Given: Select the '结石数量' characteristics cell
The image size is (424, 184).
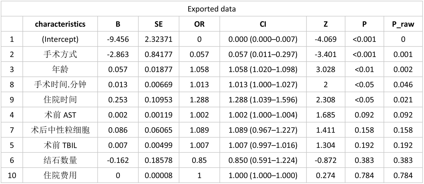Looking at the screenshot, I should pos(60,160).
